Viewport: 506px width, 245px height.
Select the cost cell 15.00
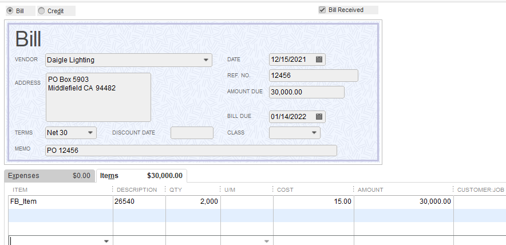coord(313,201)
